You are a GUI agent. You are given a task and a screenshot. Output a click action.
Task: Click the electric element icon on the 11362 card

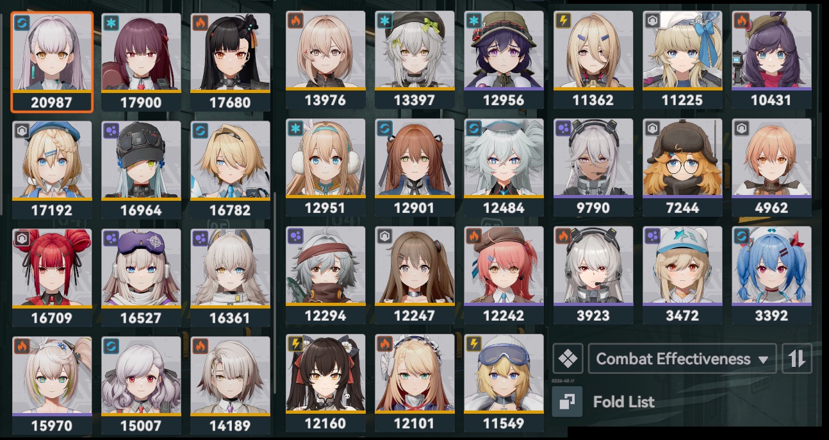(561, 20)
